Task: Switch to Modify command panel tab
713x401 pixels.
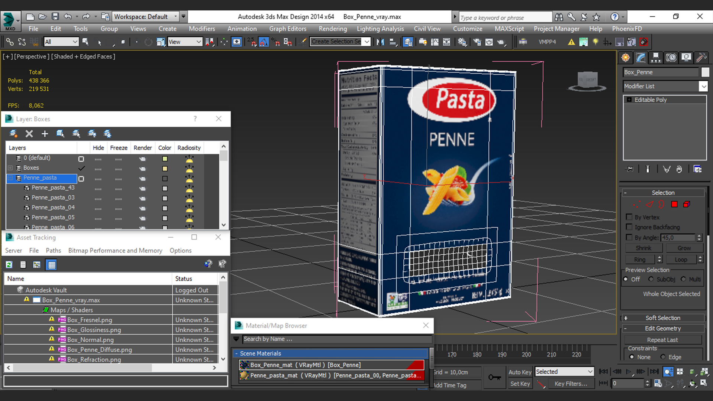Action: [x=641, y=58]
